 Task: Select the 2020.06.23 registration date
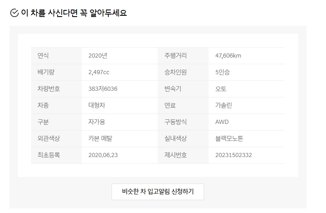point(103,155)
